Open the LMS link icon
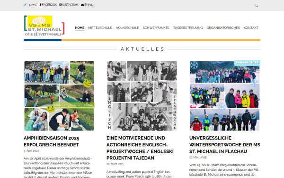 point(33,5)
